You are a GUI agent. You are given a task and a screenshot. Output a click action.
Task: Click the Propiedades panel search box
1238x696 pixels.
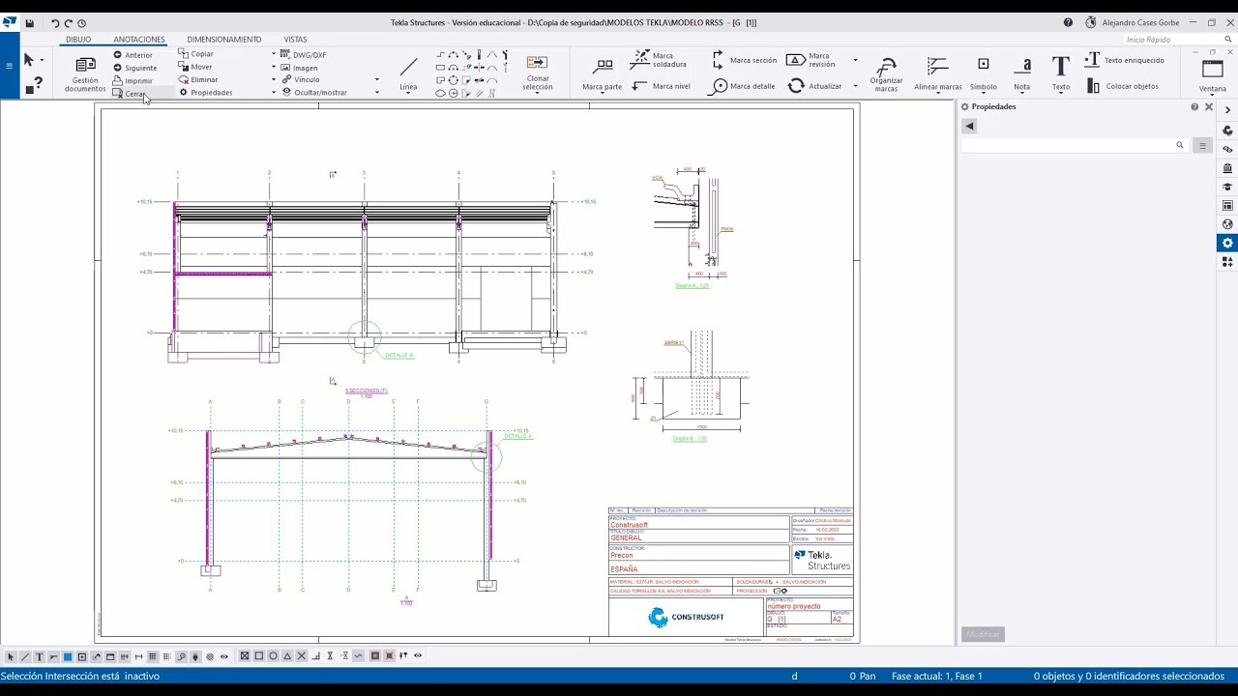coord(1074,145)
